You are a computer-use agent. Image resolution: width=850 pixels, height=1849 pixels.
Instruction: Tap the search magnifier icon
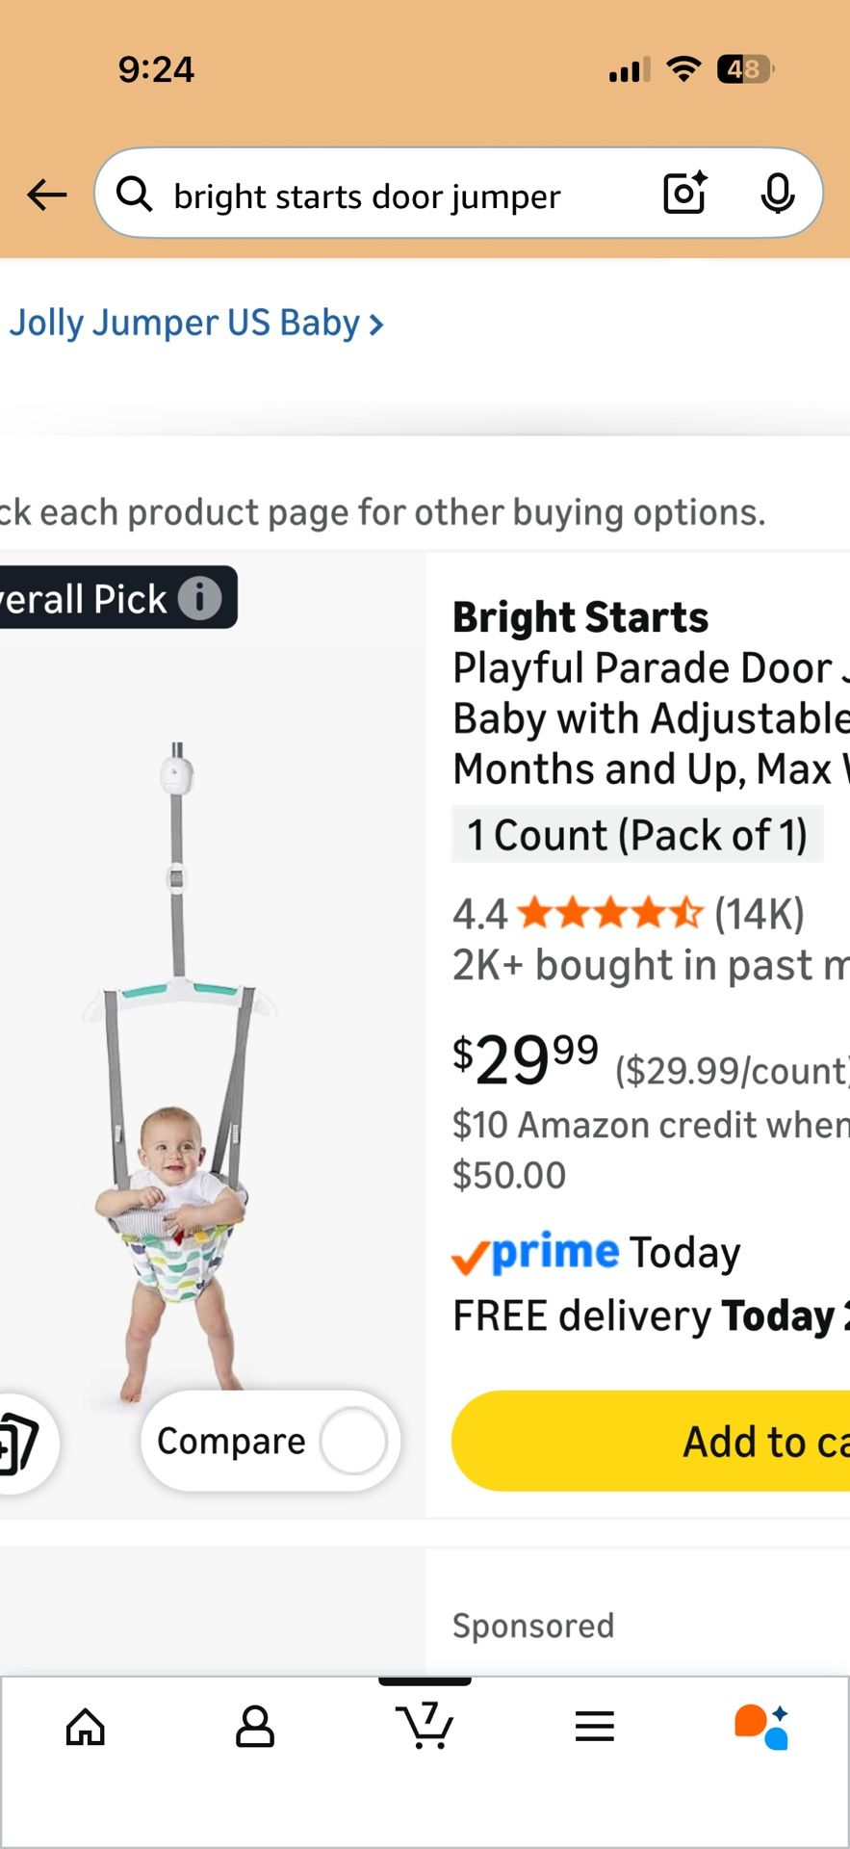(134, 195)
